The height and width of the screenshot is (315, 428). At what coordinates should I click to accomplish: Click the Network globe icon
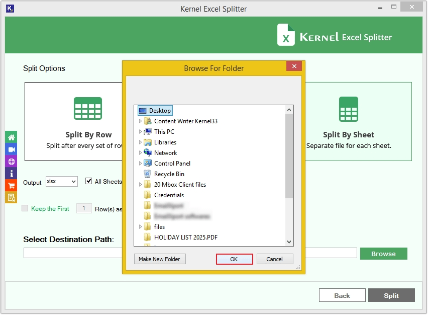[148, 153]
